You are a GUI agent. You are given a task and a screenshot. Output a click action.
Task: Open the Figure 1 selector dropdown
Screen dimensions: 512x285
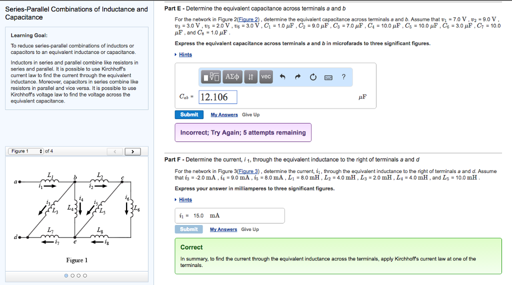26,151
